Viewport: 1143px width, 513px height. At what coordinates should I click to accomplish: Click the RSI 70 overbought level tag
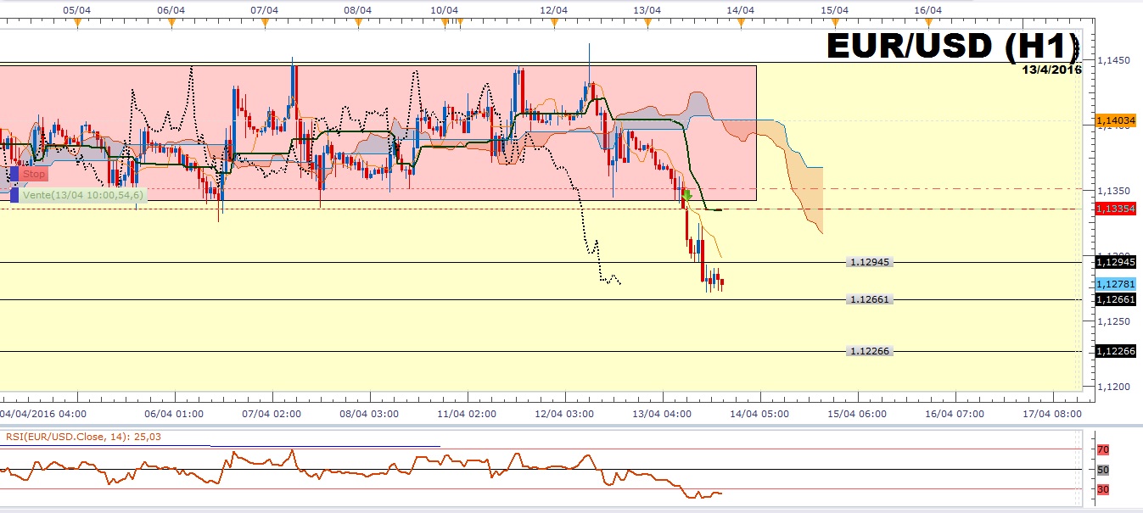[1103, 449]
